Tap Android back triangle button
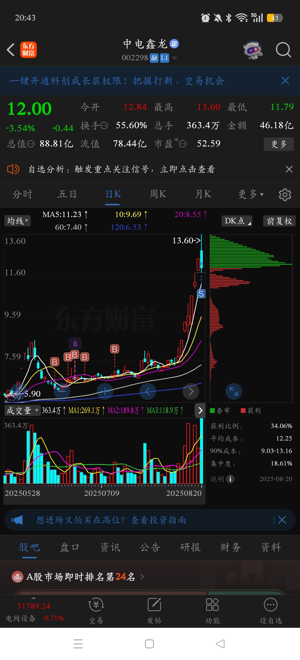 tap(220, 644)
